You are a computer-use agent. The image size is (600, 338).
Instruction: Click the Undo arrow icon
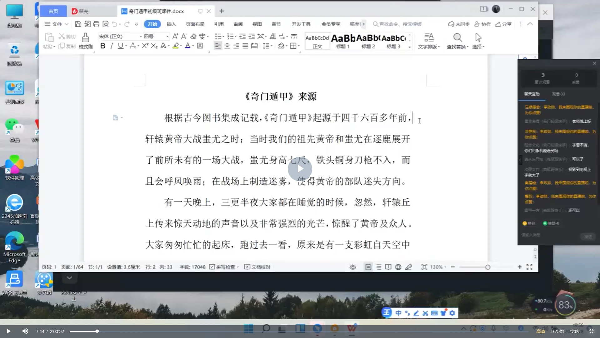tap(115, 24)
